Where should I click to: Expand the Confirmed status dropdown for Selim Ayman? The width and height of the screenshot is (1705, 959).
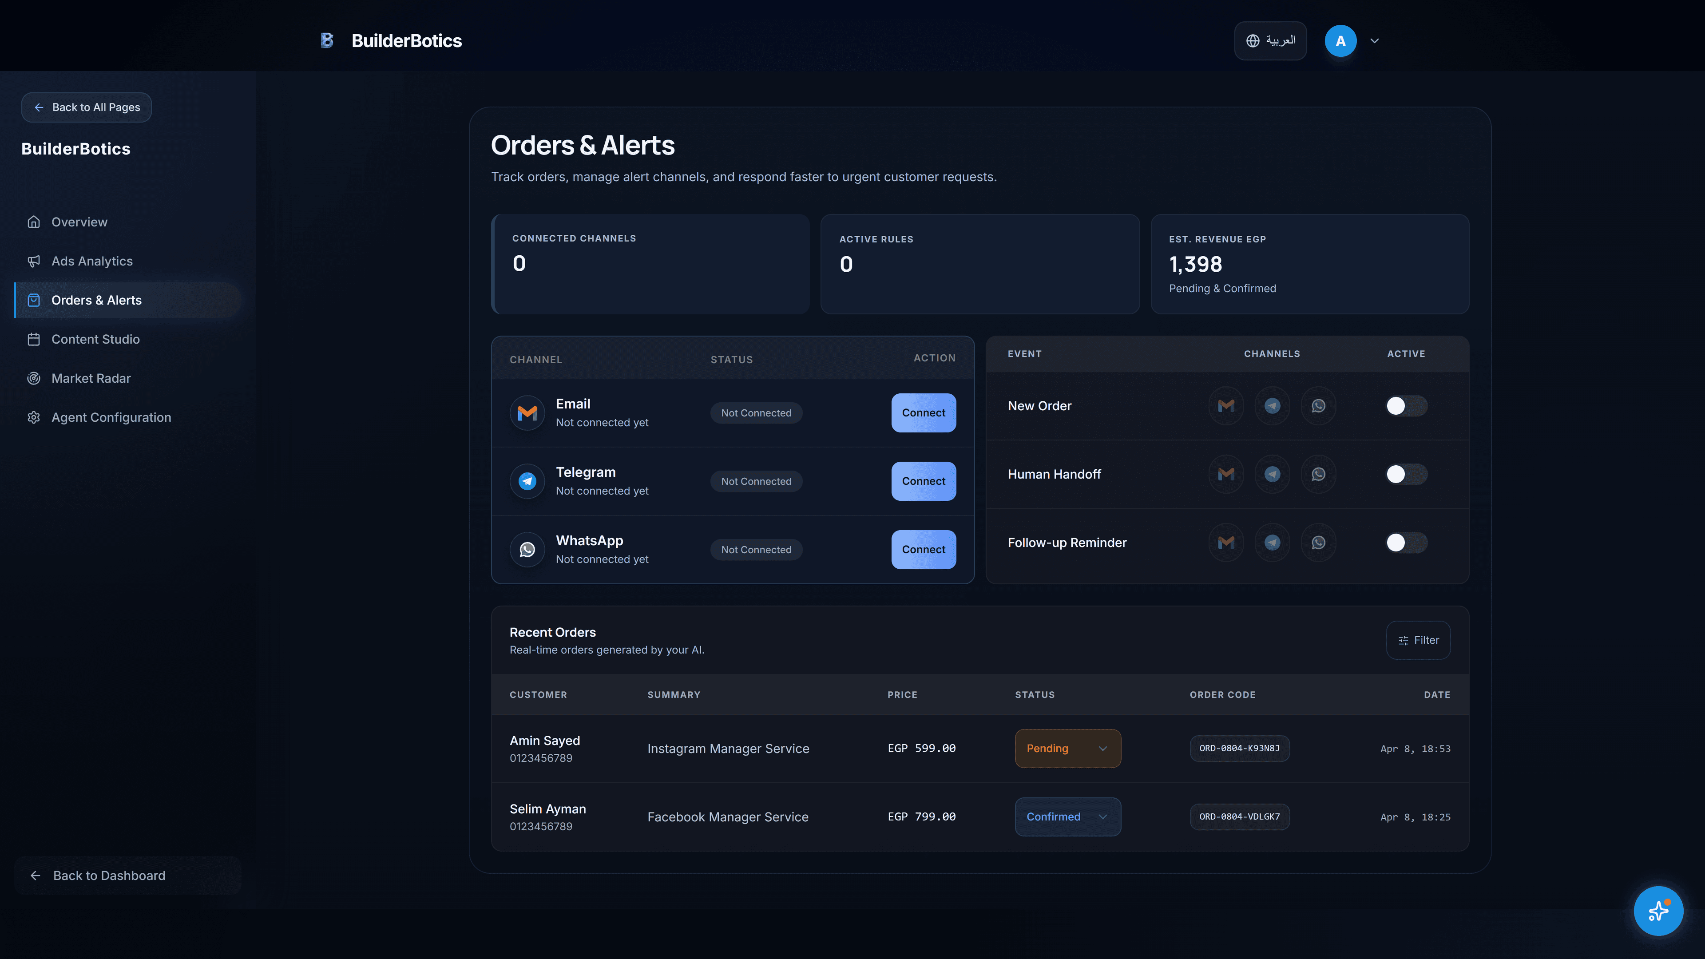pyautogui.click(x=1067, y=817)
